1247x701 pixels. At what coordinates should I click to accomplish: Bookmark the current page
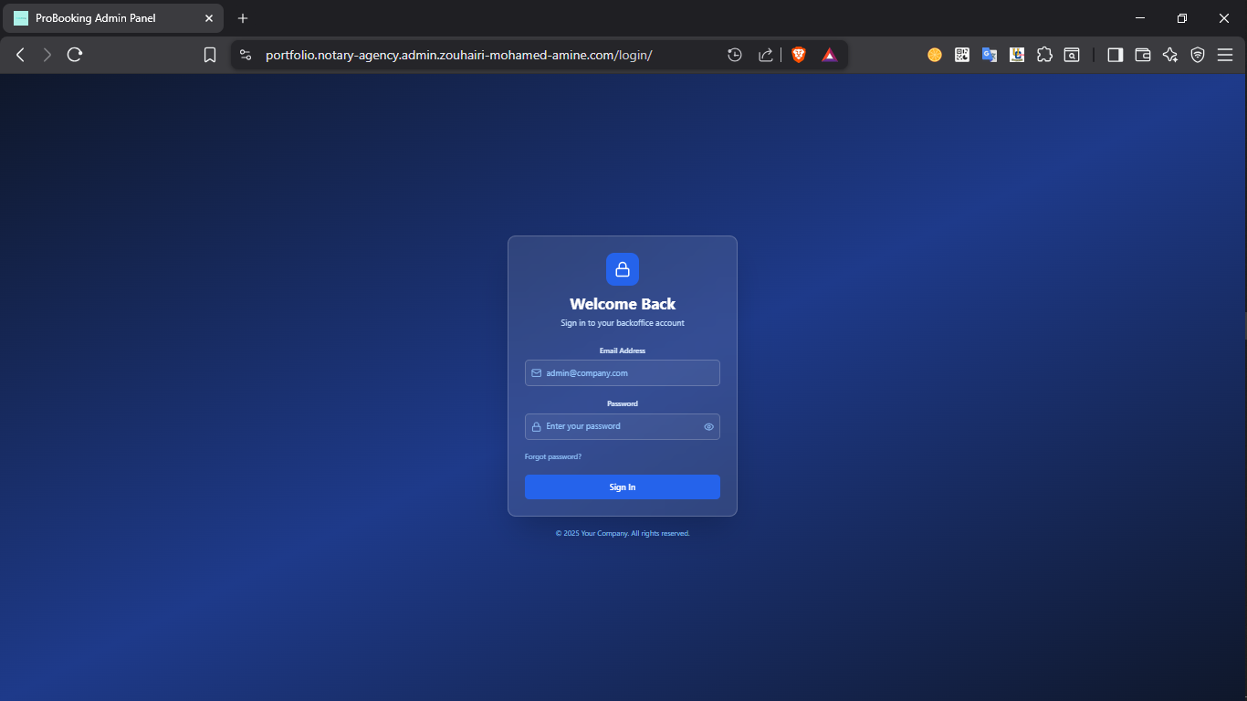pyautogui.click(x=209, y=54)
